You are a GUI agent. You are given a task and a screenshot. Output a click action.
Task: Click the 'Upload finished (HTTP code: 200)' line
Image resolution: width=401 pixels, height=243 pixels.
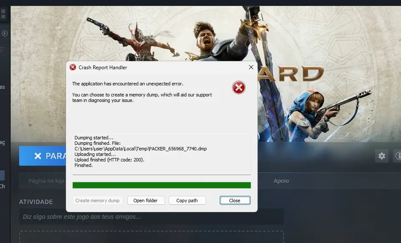tap(109, 160)
